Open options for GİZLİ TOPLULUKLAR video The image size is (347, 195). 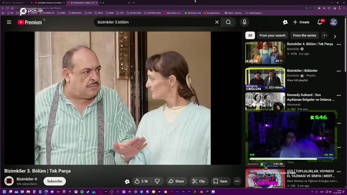(x=339, y=172)
